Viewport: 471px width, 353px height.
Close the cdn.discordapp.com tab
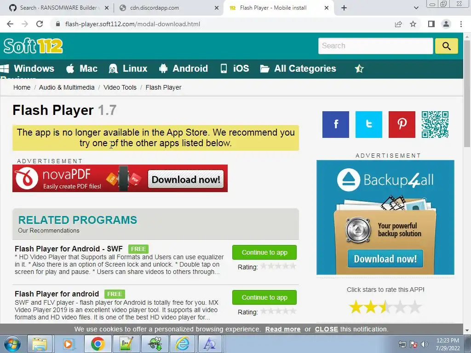click(x=217, y=8)
